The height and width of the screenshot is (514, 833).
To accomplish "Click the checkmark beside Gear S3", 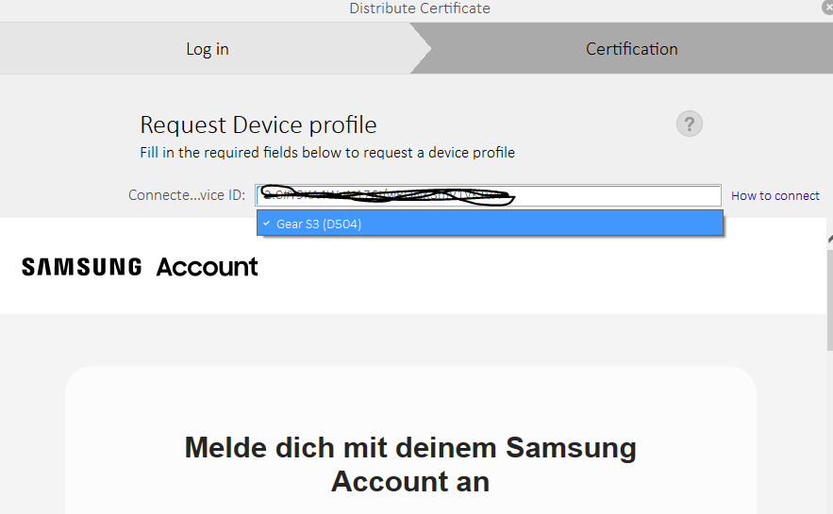I will coord(267,224).
